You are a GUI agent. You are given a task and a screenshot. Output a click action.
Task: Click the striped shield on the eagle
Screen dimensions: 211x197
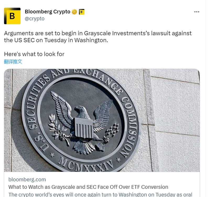pyautogui.click(x=84, y=128)
